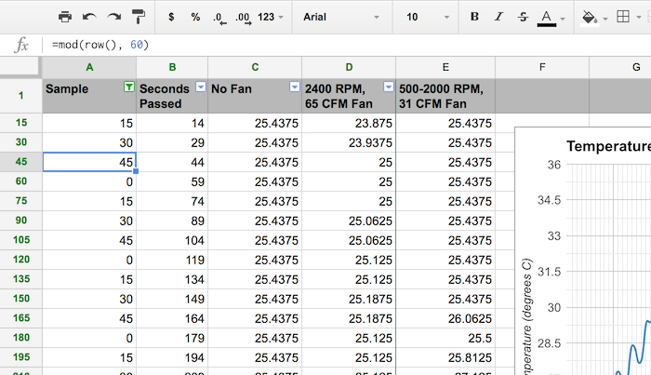Click the Print icon
The width and height of the screenshot is (651, 375).
(65, 17)
